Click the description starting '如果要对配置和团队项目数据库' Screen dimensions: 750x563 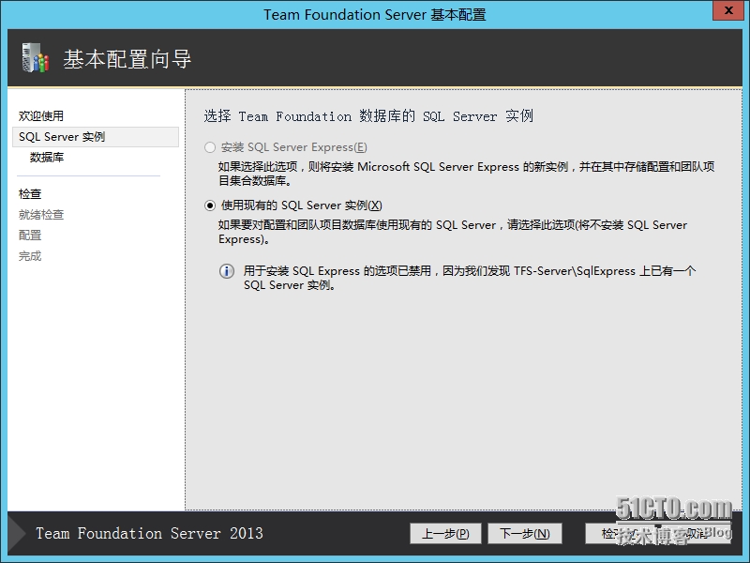point(453,232)
